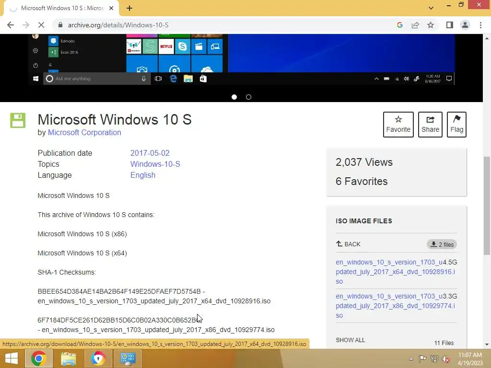This screenshot has height=368, width=491.
Task: Download 2 files button
Action: (x=442, y=244)
